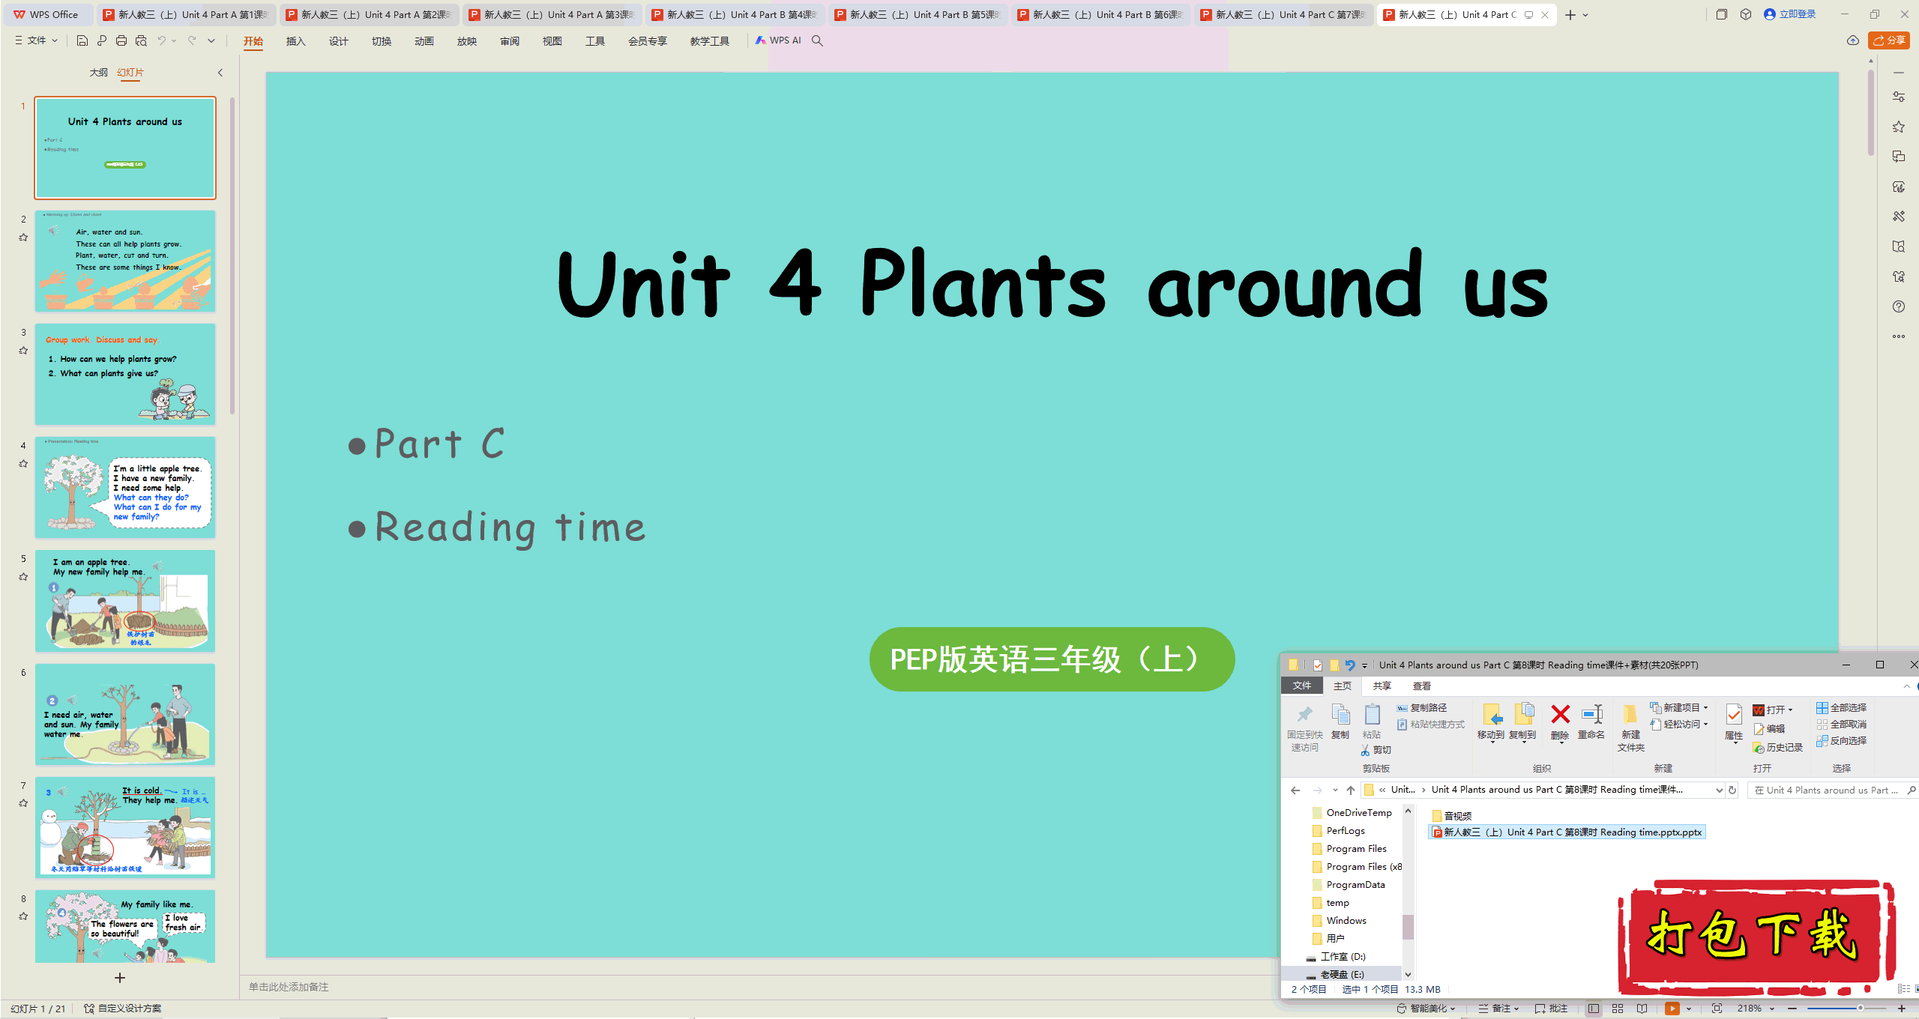Click 全部选择 select all in Explorer
This screenshot has width=1919, height=1019.
(x=1842, y=708)
